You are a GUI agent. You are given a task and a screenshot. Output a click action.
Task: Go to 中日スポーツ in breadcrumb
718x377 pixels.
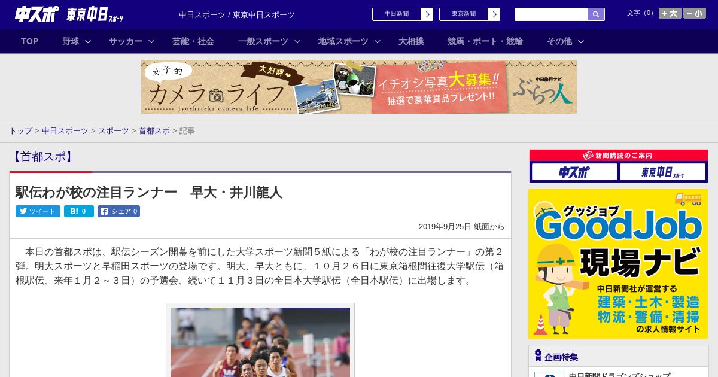coord(65,130)
